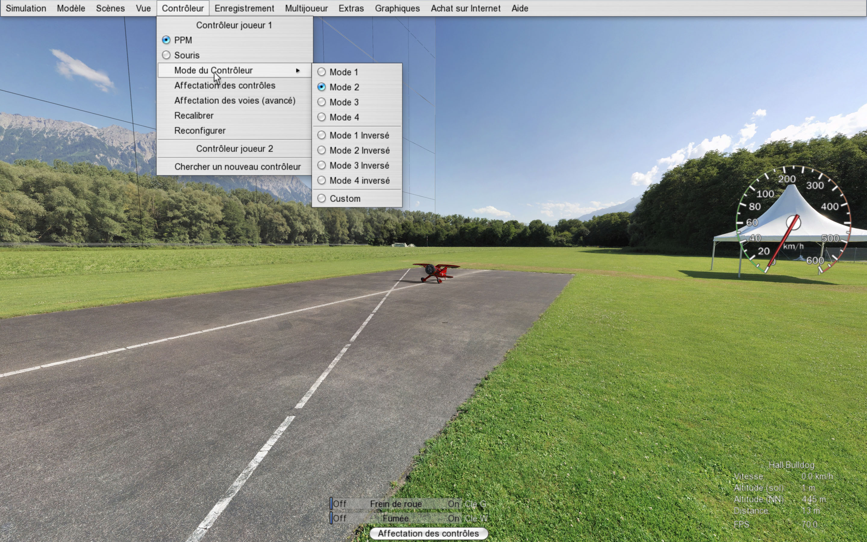Viewport: 867px width, 542px height.
Task: Toggle the Frein de roue switch
Action: 396,504
